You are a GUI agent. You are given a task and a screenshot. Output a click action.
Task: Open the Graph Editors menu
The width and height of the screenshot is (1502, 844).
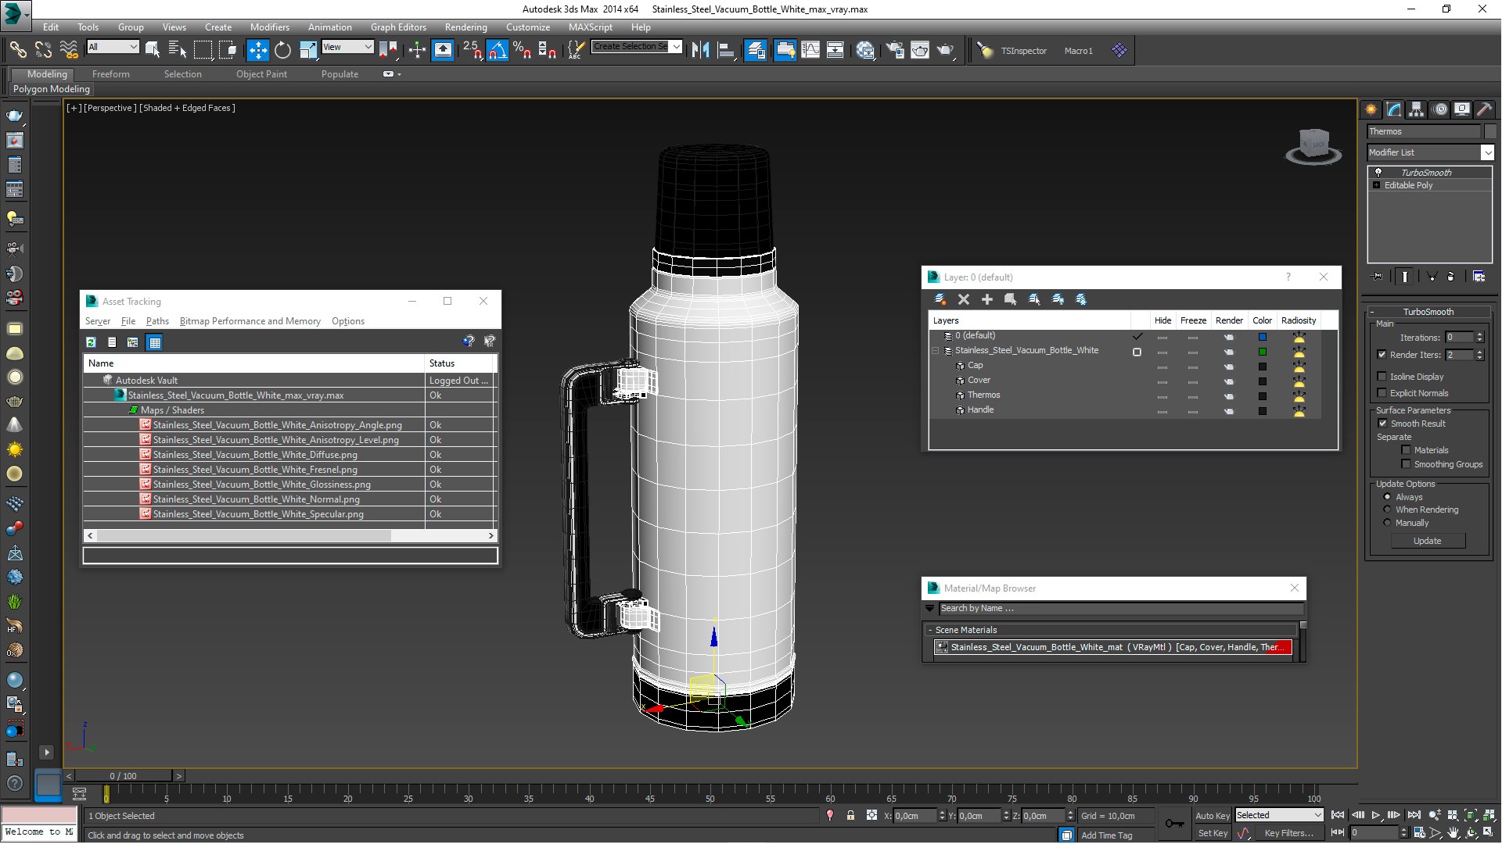[x=398, y=27]
